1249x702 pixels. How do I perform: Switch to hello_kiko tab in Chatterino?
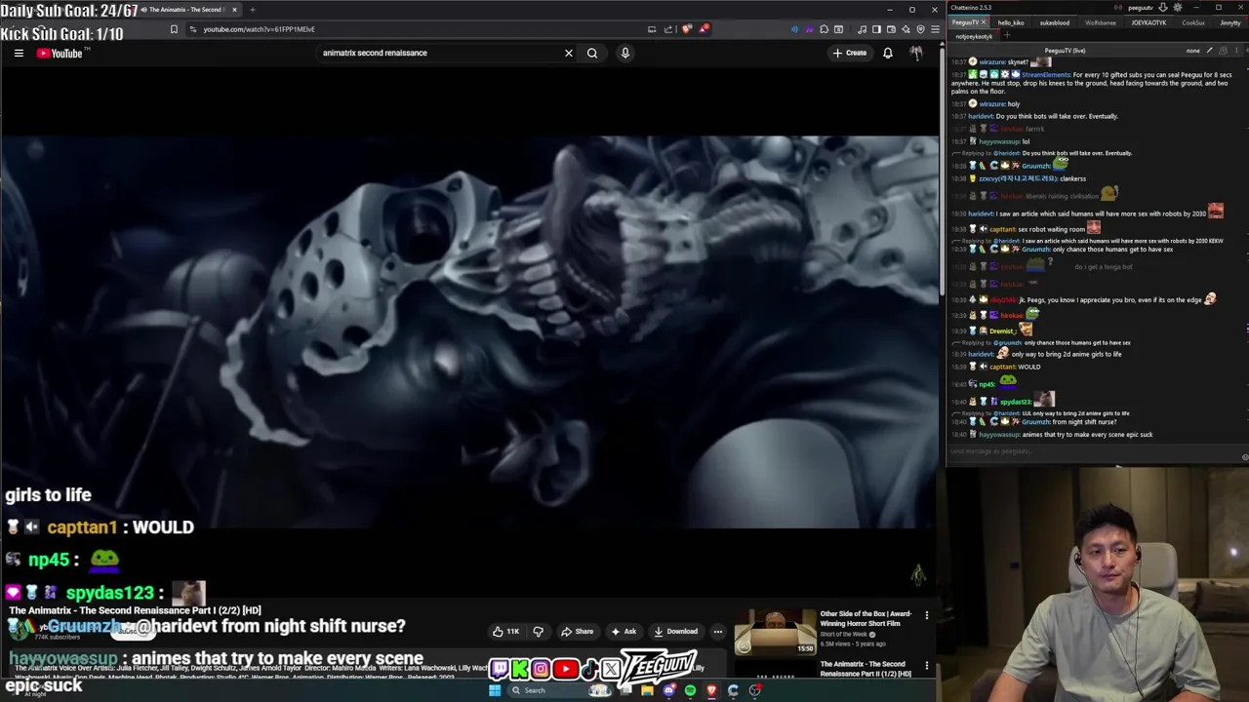coord(1011,22)
